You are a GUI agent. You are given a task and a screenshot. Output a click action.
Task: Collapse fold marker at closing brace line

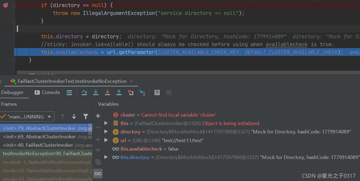click(14, 21)
